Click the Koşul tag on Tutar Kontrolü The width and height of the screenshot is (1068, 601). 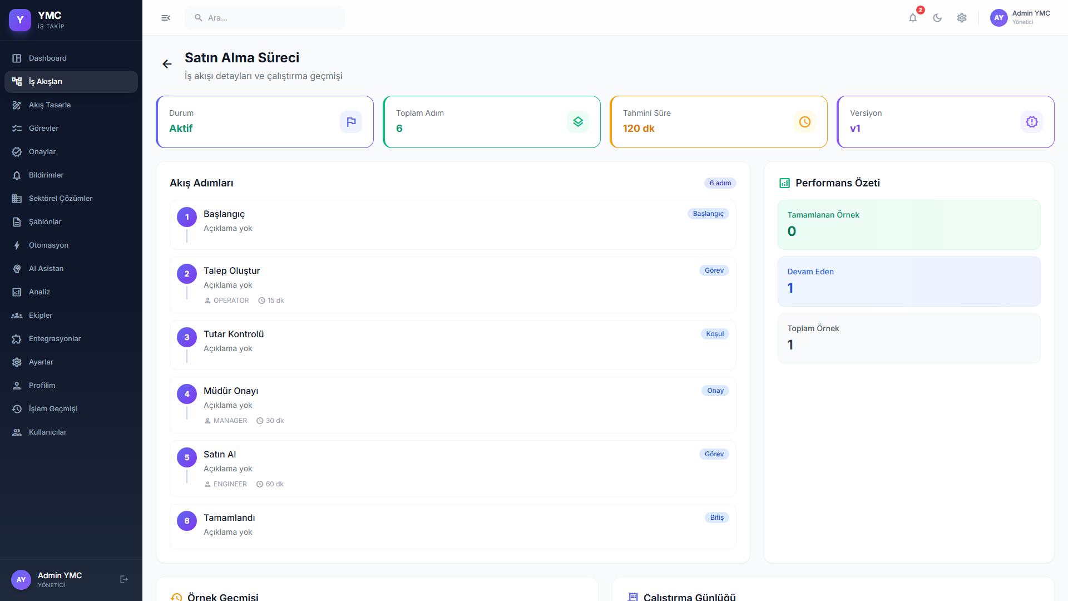click(715, 334)
